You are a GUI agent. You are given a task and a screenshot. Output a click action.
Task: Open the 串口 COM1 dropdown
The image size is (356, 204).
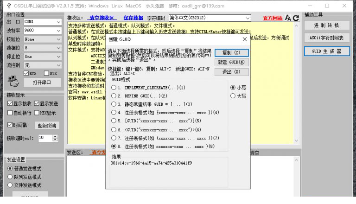(x=43, y=22)
